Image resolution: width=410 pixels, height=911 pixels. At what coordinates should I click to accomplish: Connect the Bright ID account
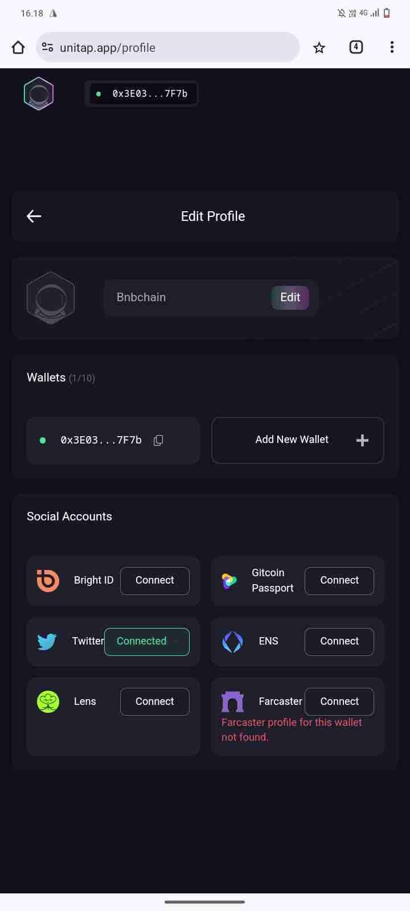155,581
